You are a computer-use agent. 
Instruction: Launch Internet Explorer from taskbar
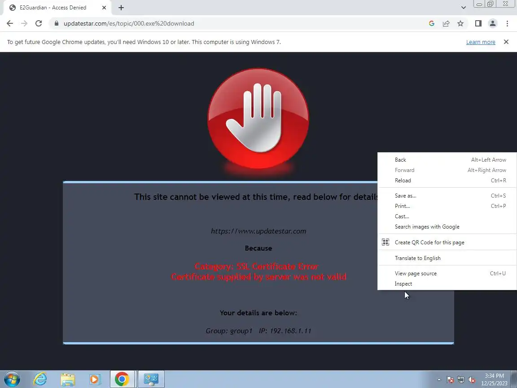40,379
